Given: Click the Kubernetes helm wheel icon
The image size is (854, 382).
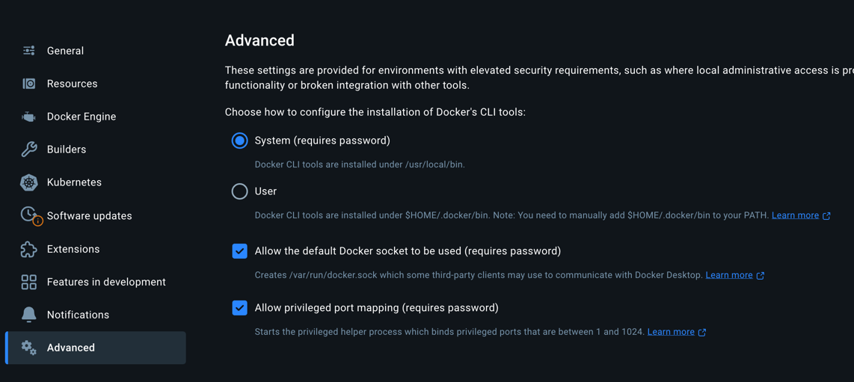Looking at the screenshot, I should tap(29, 182).
